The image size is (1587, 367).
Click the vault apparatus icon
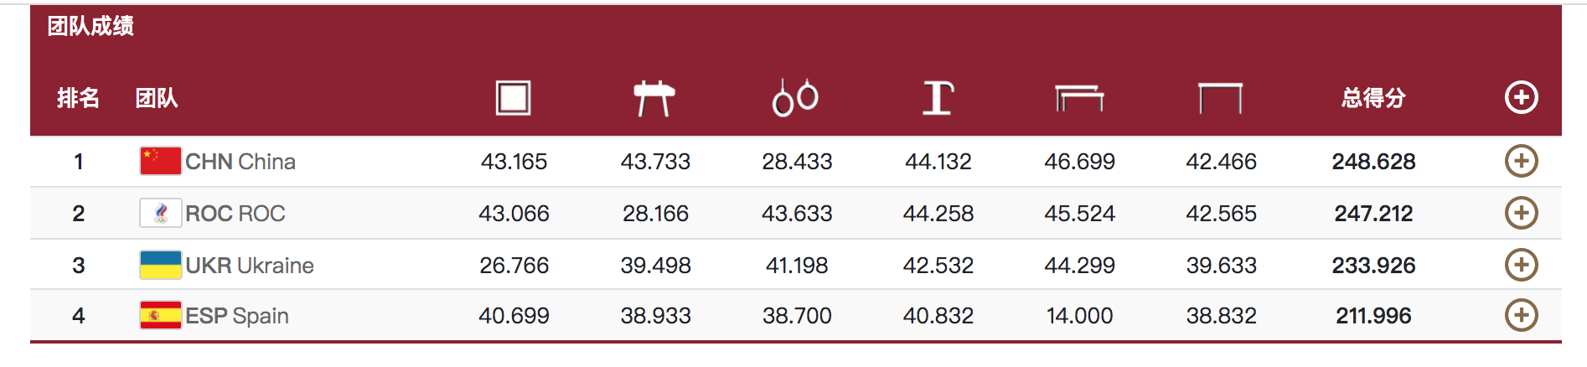point(938,98)
